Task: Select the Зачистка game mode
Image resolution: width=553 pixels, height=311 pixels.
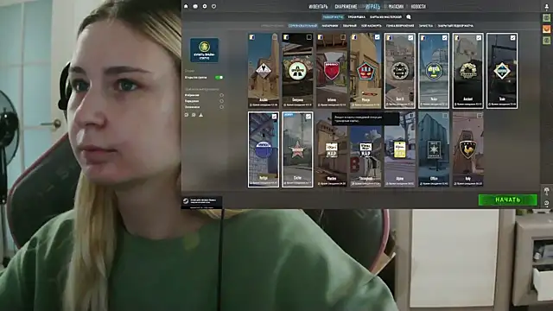Action: (x=426, y=26)
